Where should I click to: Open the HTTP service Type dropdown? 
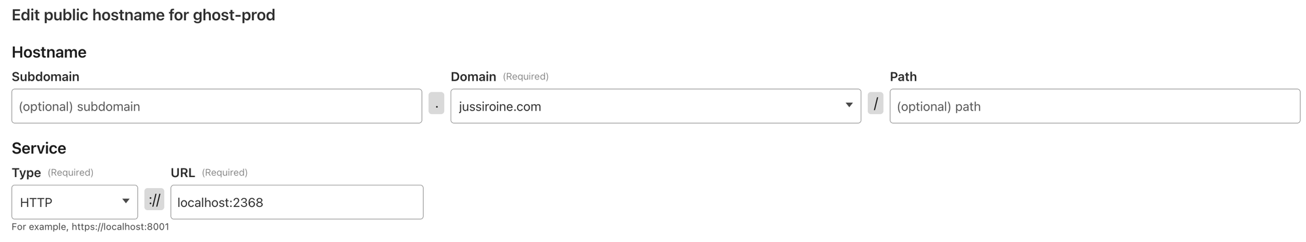pyautogui.click(x=74, y=202)
